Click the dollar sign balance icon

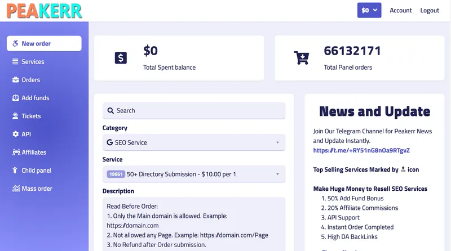pos(121,58)
